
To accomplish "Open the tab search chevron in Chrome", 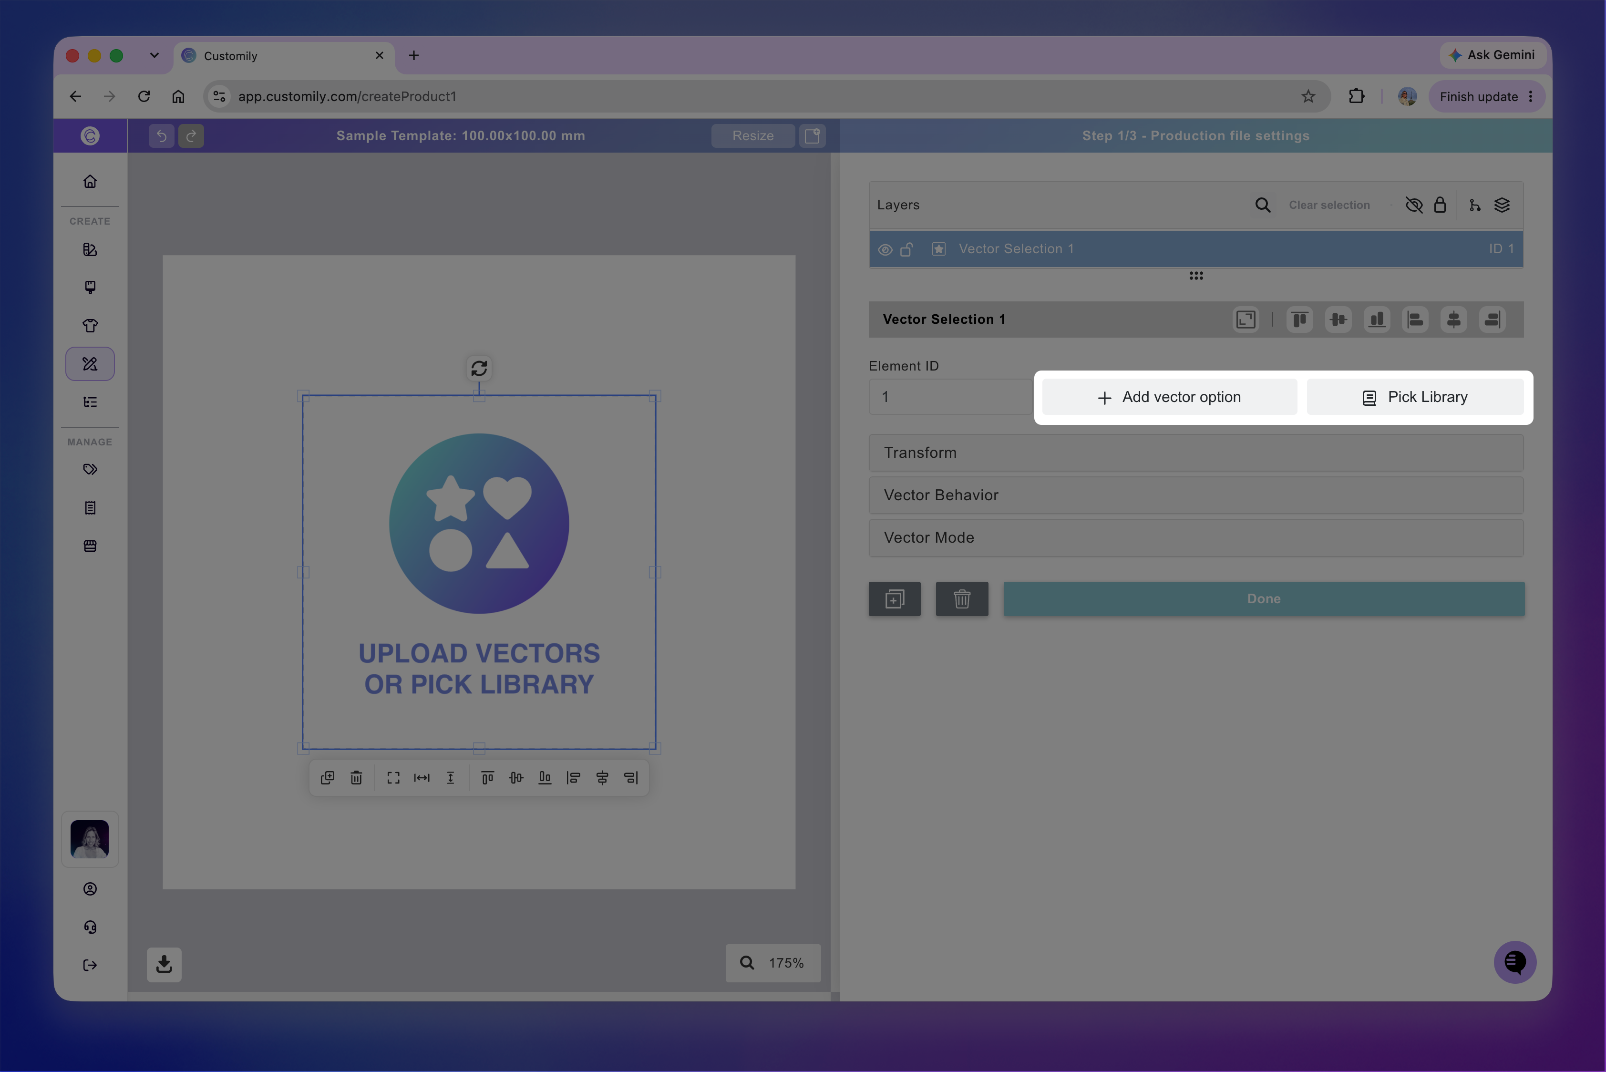I will pos(154,55).
